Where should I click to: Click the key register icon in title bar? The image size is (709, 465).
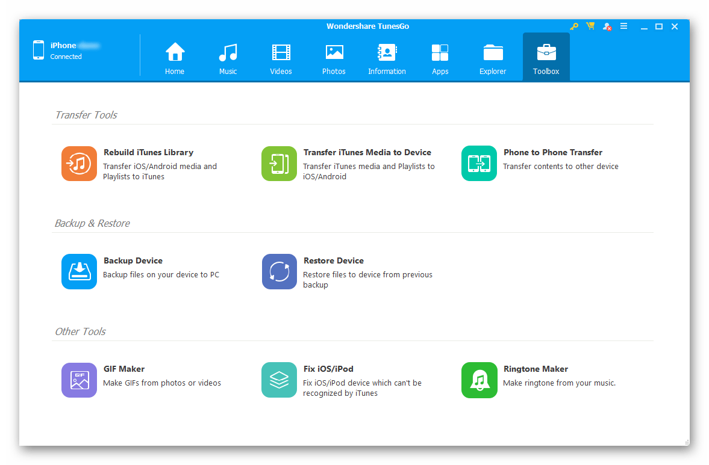(x=574, y=26)
